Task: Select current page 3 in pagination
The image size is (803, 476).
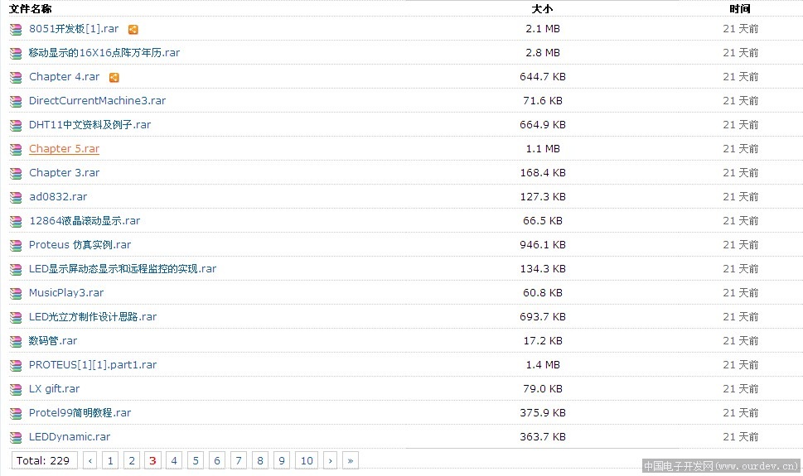Action: pos(152,460)
